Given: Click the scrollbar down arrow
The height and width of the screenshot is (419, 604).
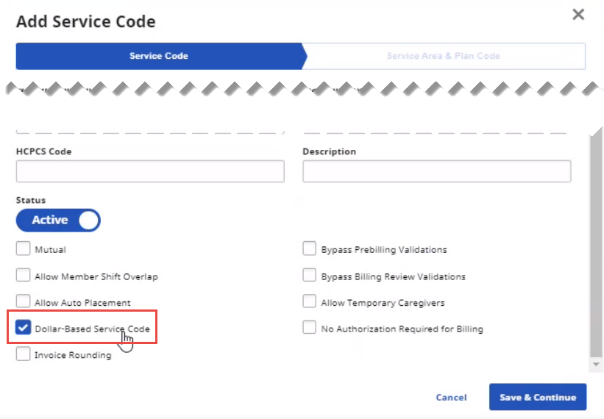Looking at the screenshot, I should pyautogui.click(x=596, y=365).
